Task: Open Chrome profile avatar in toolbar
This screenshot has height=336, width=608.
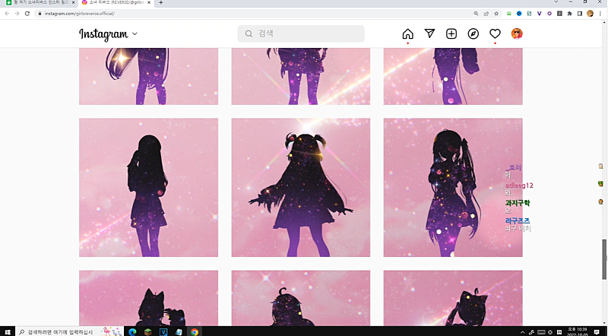Action: click(x=591, y=14)
